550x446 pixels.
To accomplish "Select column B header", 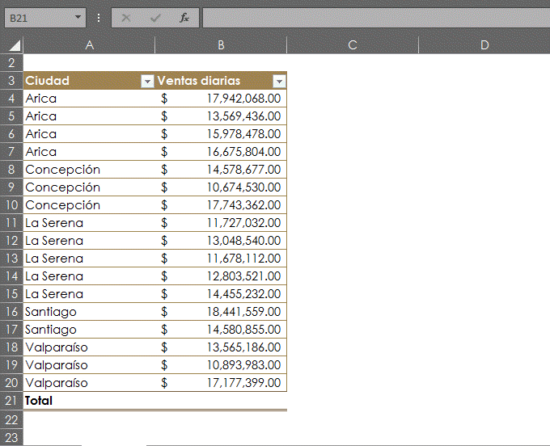I will coord(221,45).
